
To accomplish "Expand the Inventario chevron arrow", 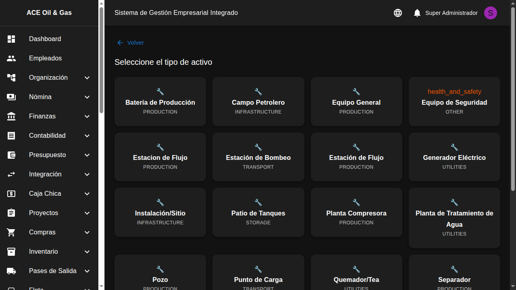I will click(x=87, y=252).
